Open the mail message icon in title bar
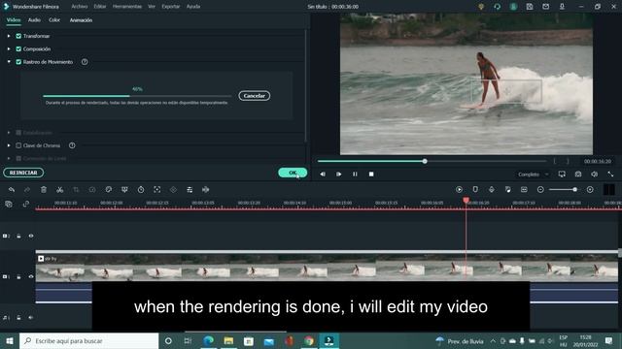 pyautogui.click(x=546, y=7)
